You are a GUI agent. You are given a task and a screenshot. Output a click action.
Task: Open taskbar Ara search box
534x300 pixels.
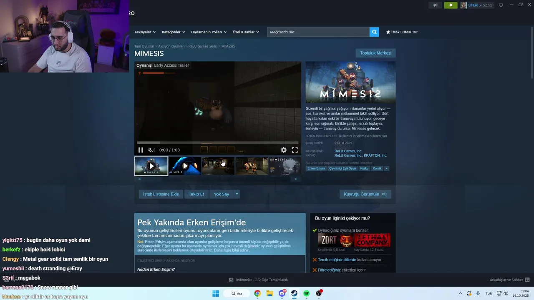click(x=237, y=293)
